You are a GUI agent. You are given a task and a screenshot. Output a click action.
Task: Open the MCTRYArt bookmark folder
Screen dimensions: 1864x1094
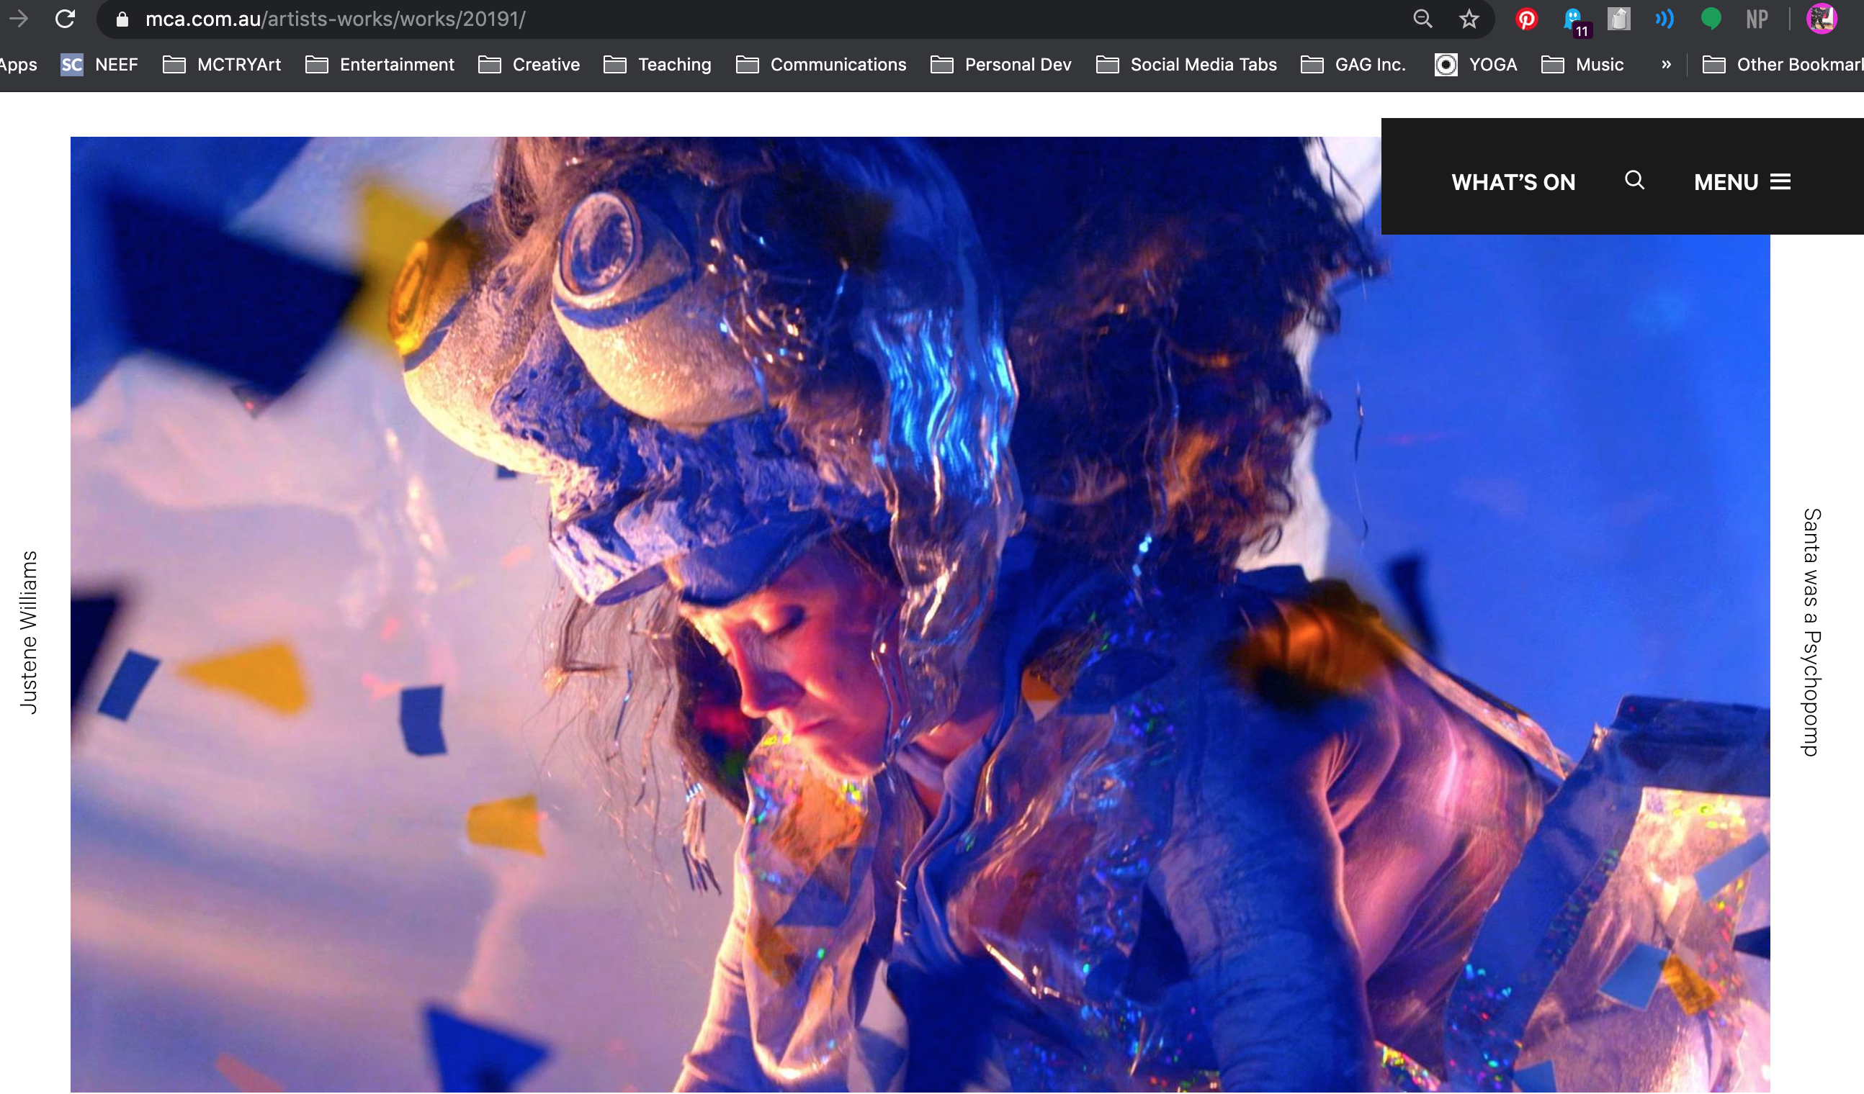(x=222, y=65)
